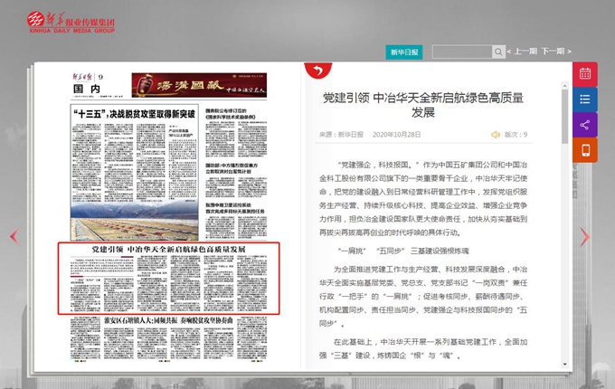Click the purple share icon
Viewport: 615px width, 389px height.
[x=585, y=125]
